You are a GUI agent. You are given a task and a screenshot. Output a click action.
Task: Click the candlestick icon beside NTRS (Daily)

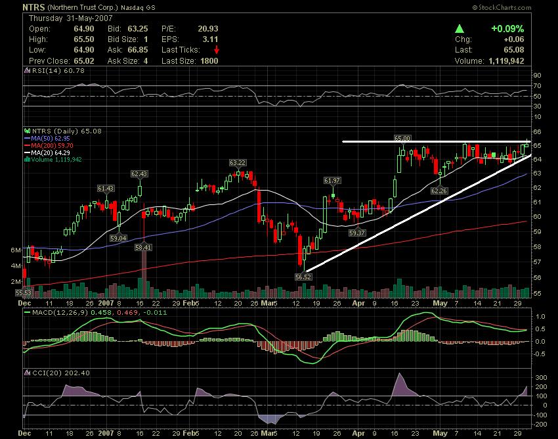(27, 131)
